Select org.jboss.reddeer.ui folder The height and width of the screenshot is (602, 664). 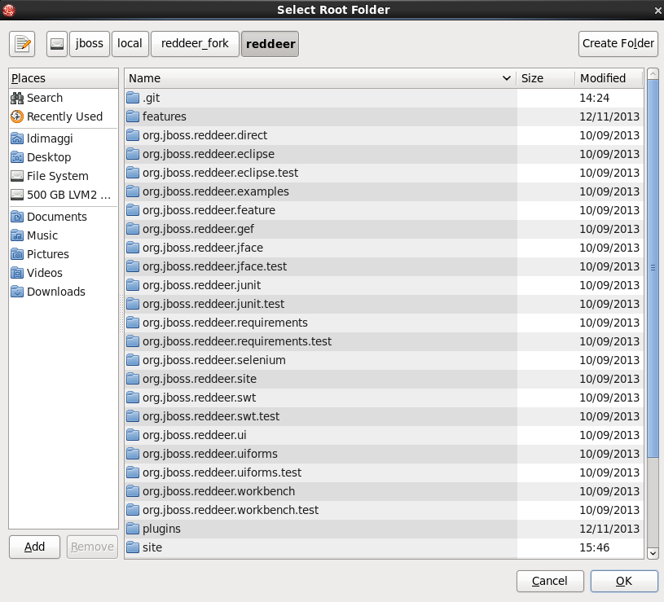tap(384, 435)
